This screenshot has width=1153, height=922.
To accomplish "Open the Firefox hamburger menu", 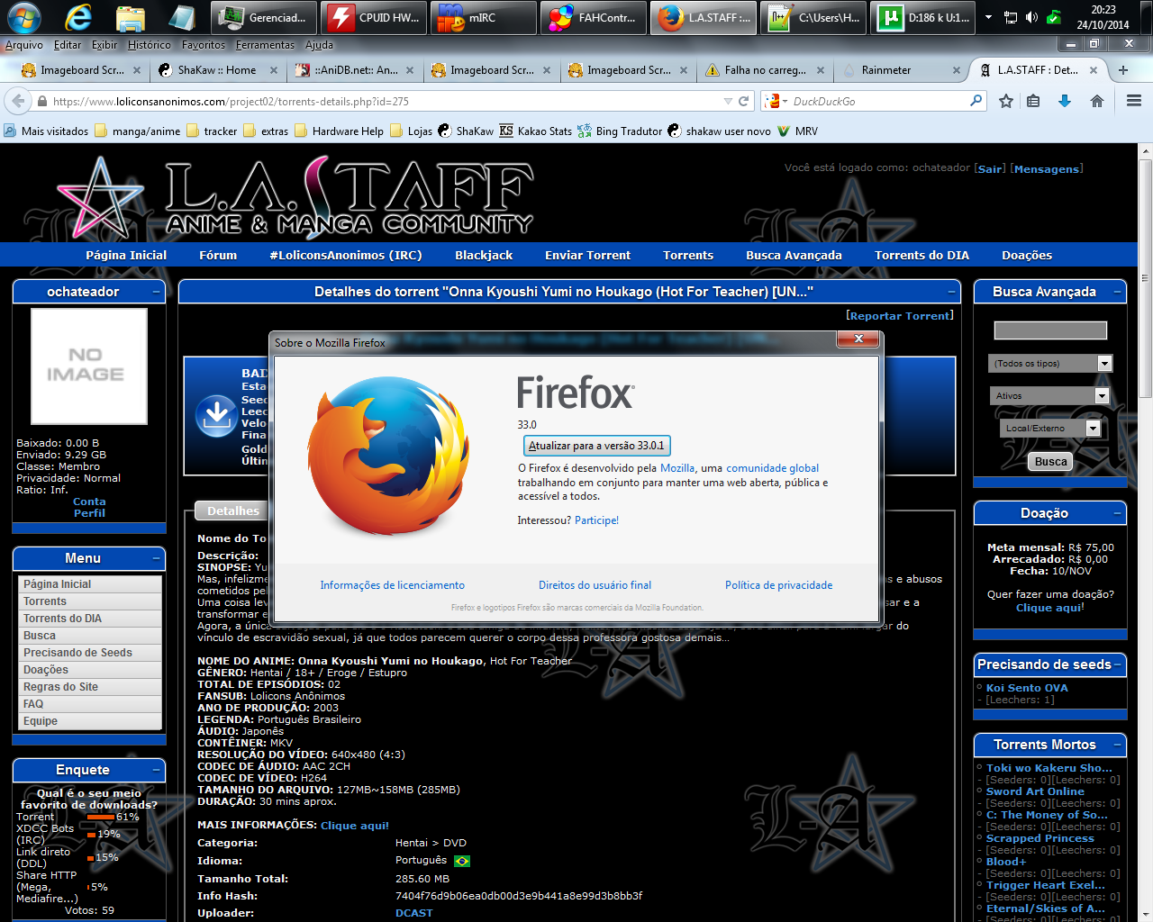I will [1134, 101].
